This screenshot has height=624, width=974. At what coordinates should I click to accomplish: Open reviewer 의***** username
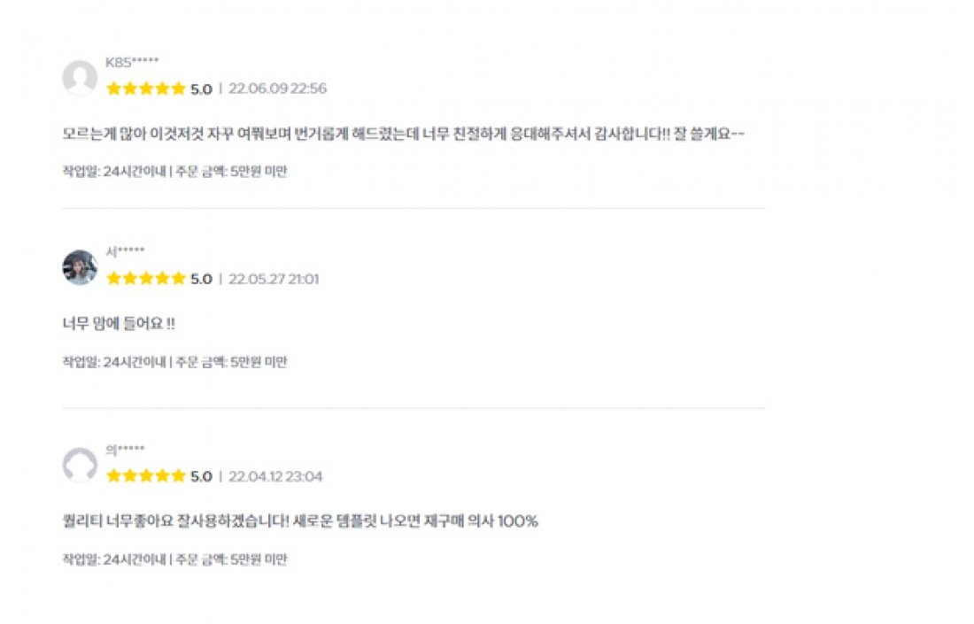point(125,450)
